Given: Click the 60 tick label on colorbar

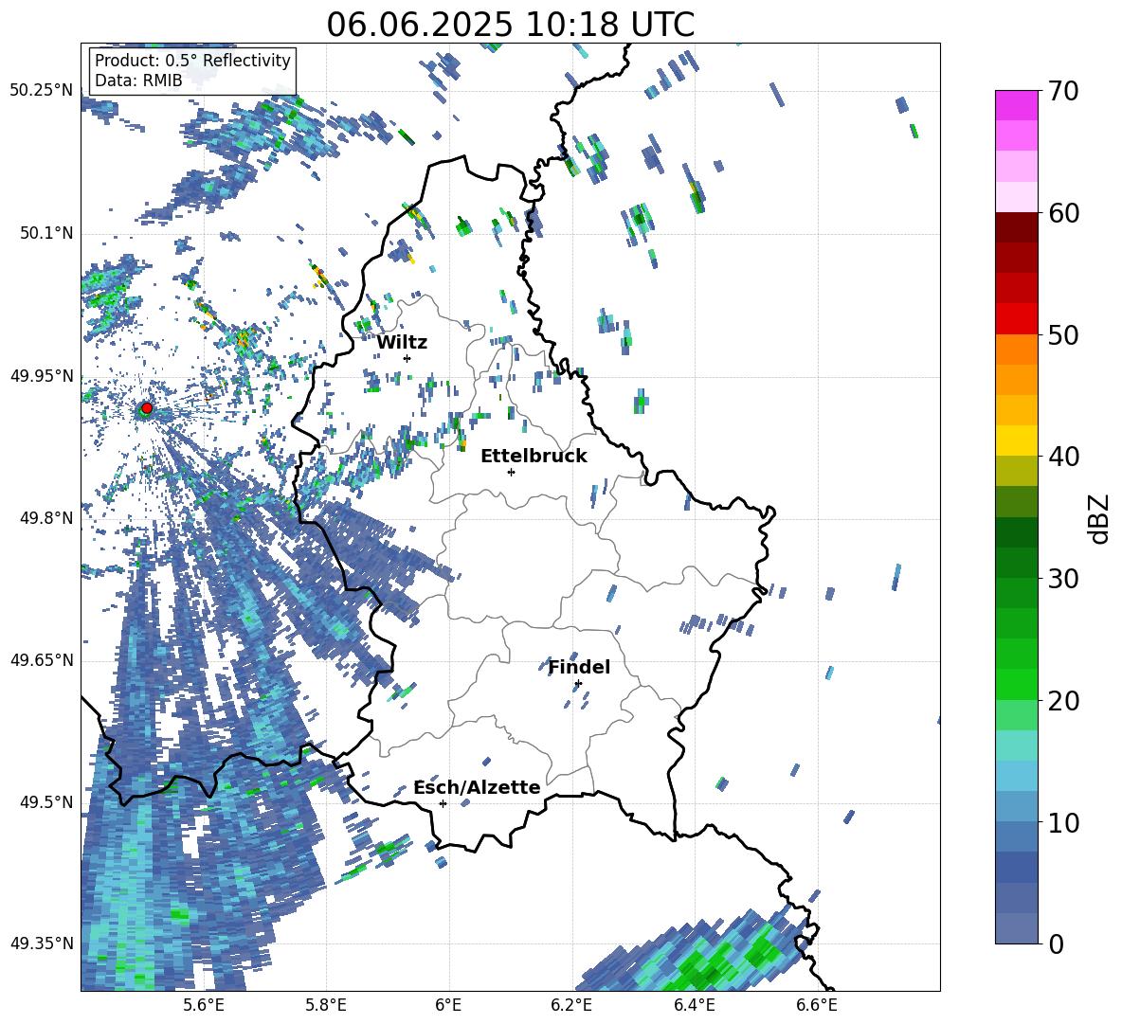Looking at the screenshot, I should click(1063, 213).
